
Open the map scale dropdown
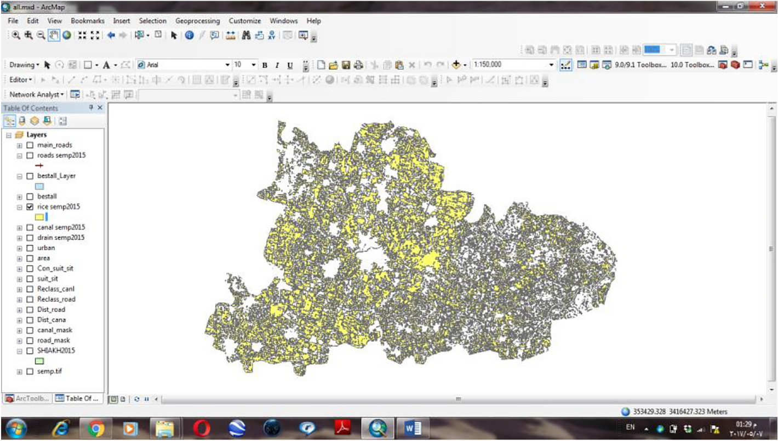[552, 65]
